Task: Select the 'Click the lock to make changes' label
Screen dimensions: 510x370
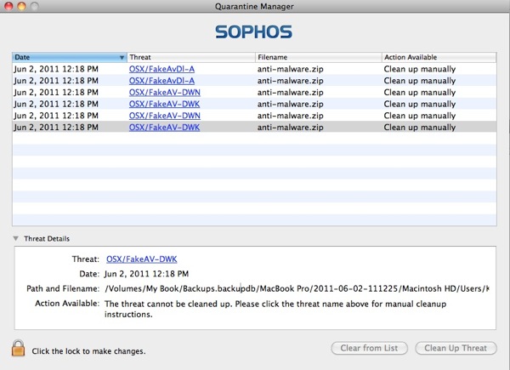Action: point(88,351)
